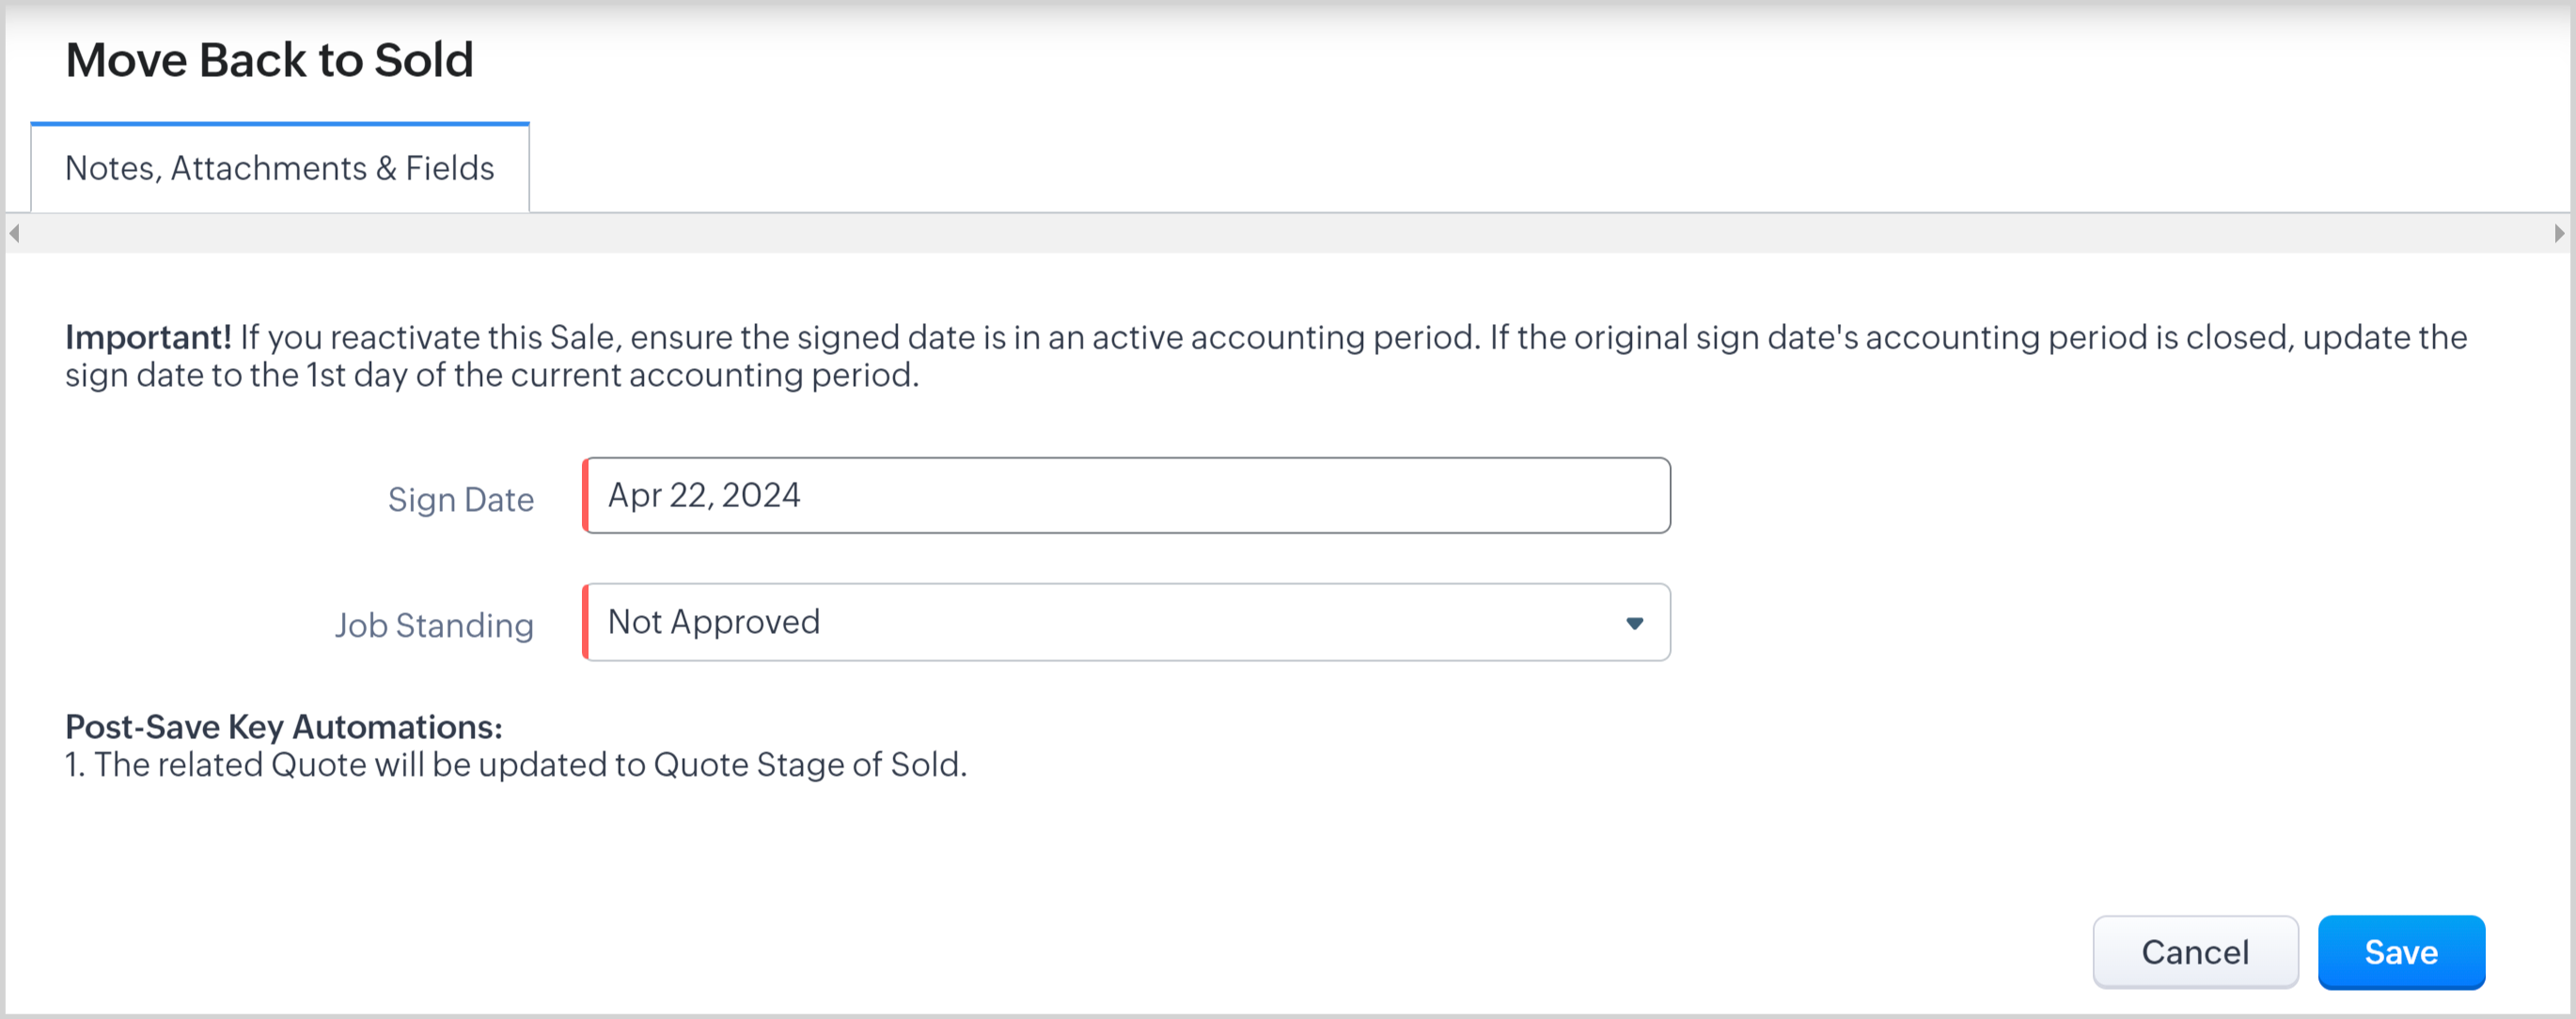Screen dimensions: 2576x1019
Task: Click the Post-Save Key Automations heading
Action: [283, 726]
